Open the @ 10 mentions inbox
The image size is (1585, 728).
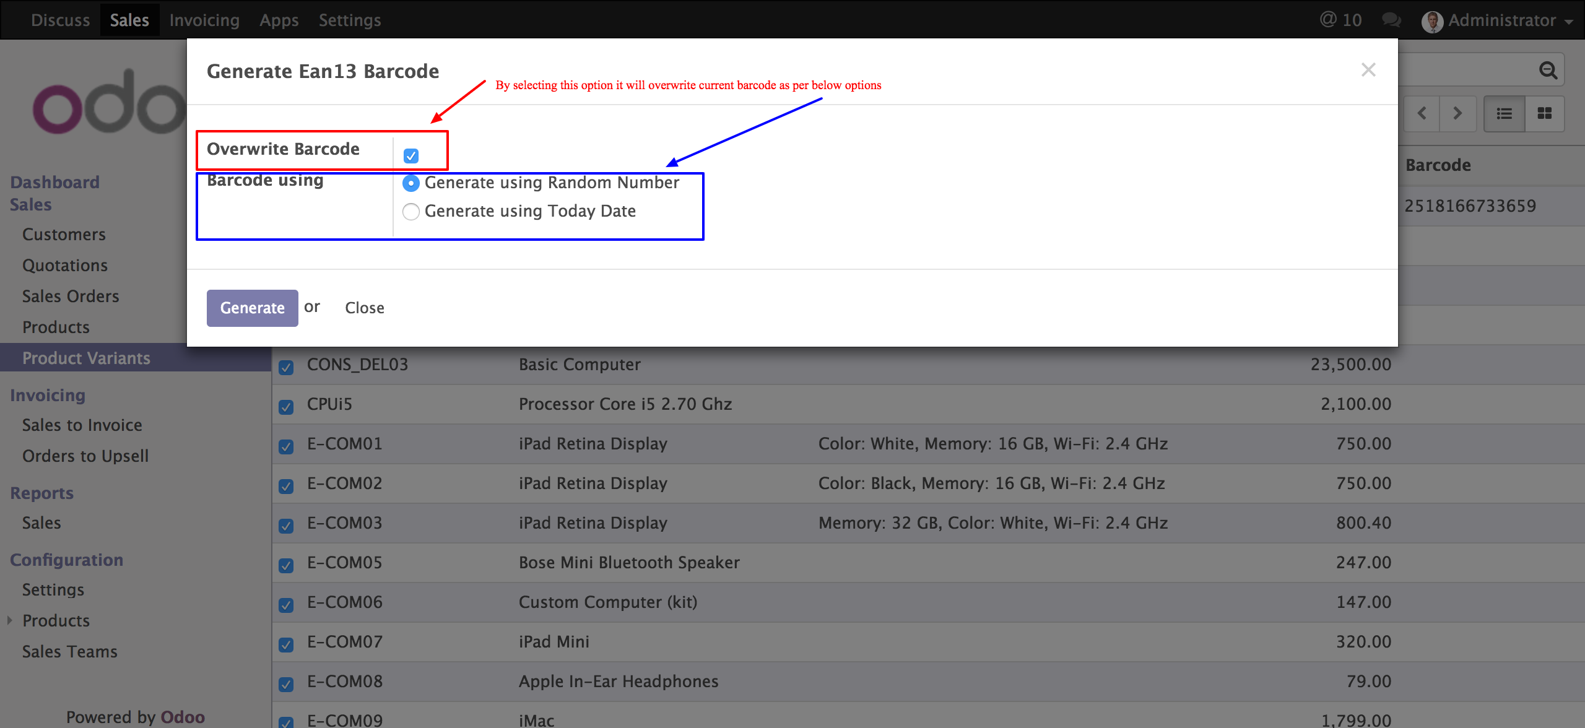click(x=1340, y=20)
